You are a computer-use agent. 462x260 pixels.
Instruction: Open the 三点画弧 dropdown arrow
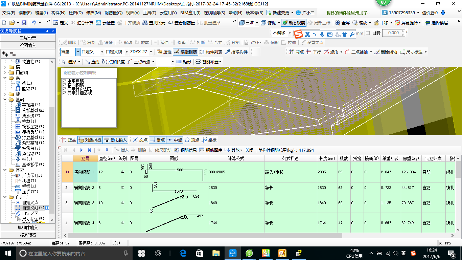[153, 62]
